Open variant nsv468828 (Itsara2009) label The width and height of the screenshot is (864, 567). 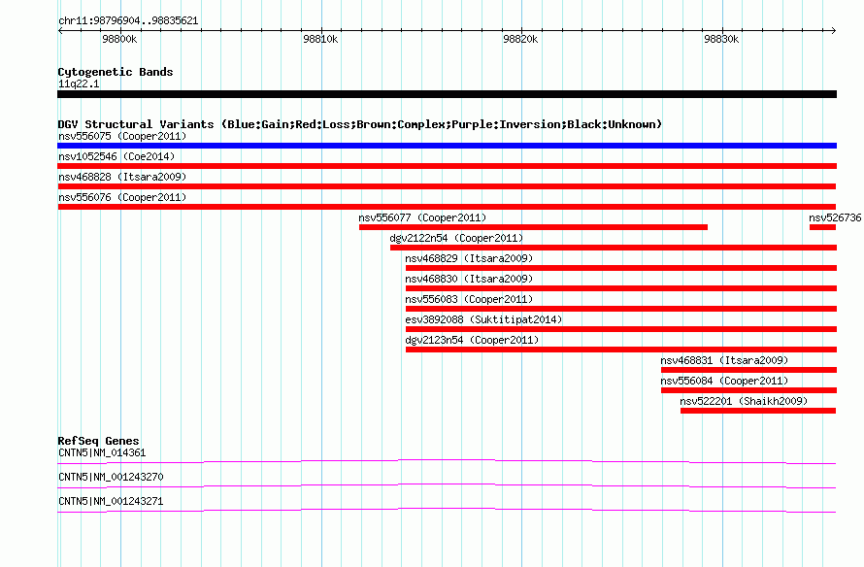click(x=122, y=177)
